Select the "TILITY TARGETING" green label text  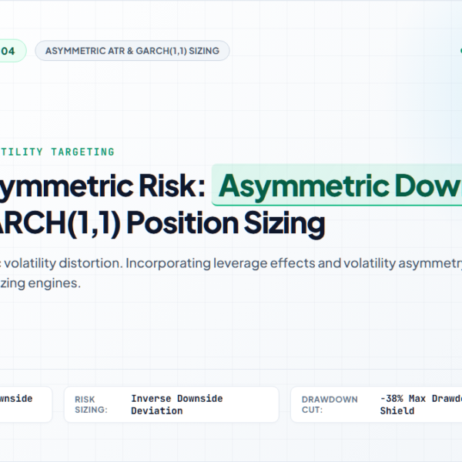pyautogui.click(x=57, y=152)
